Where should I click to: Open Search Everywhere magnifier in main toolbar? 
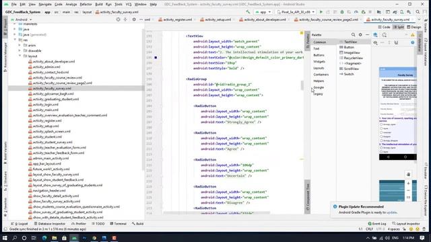pyautogui.click(x=418, y=12)
